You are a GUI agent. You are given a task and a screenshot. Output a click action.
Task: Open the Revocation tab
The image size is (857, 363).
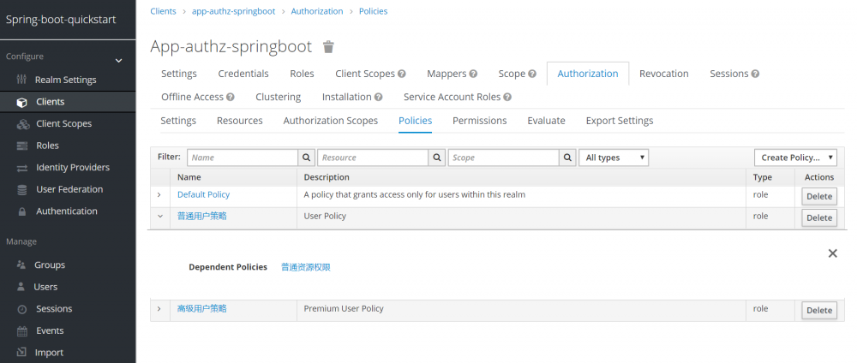pyautogui.click(x=663, y=74)
